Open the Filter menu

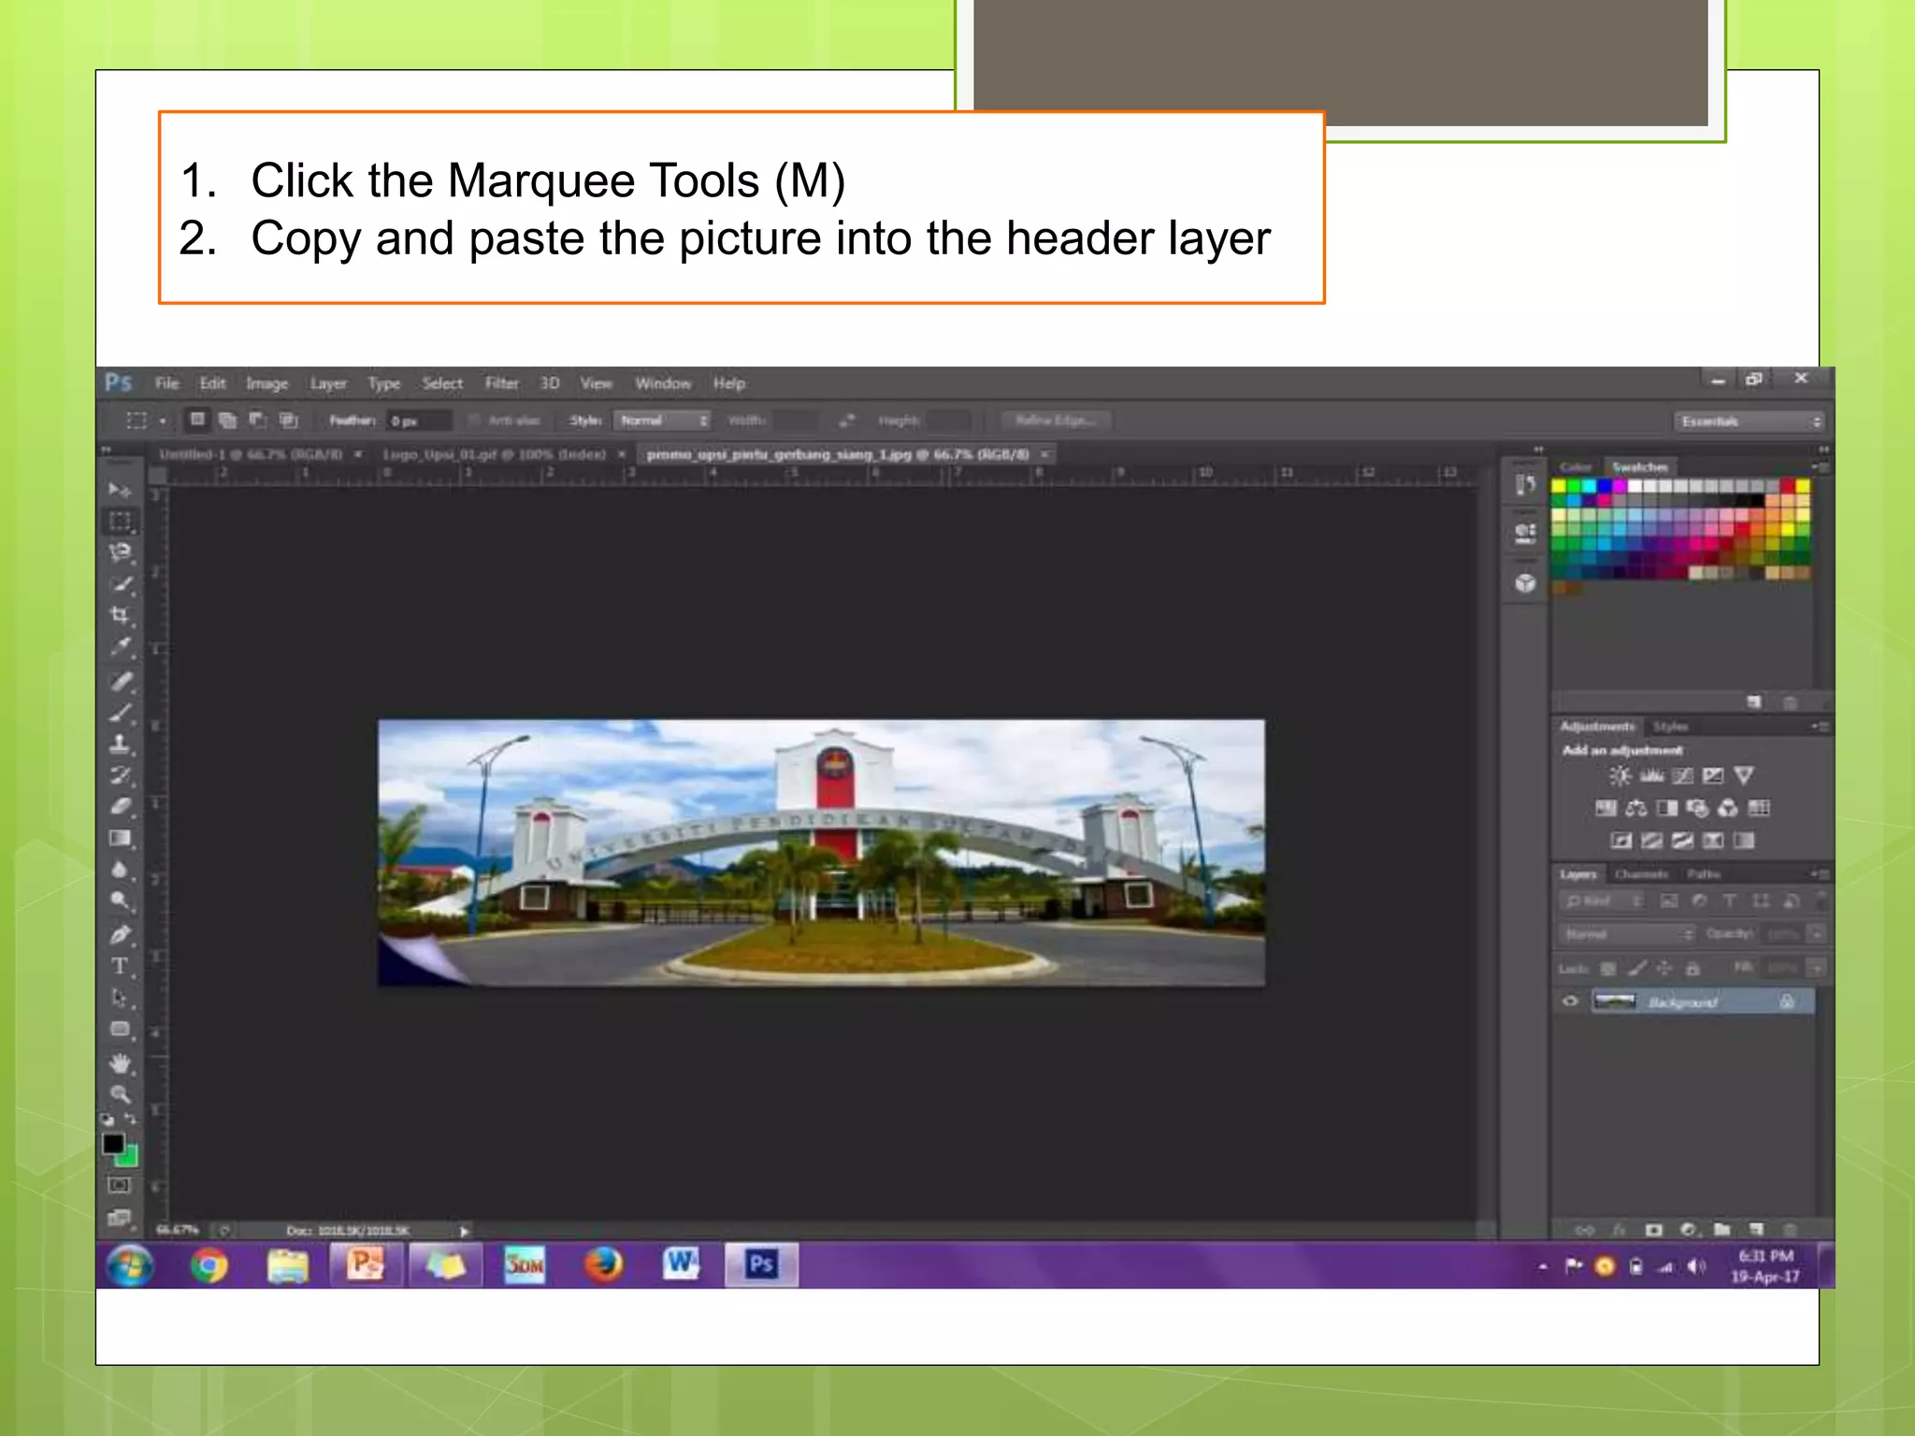501,383
